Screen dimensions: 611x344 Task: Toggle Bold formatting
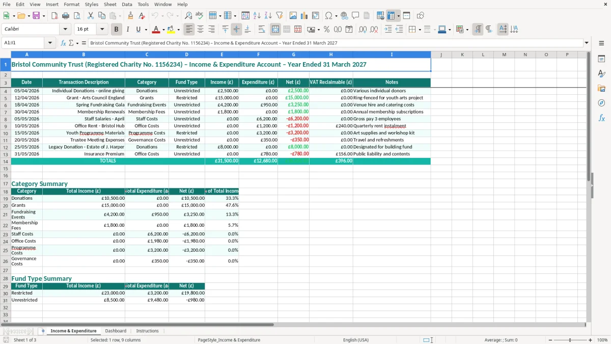click(x=117, y=30)
